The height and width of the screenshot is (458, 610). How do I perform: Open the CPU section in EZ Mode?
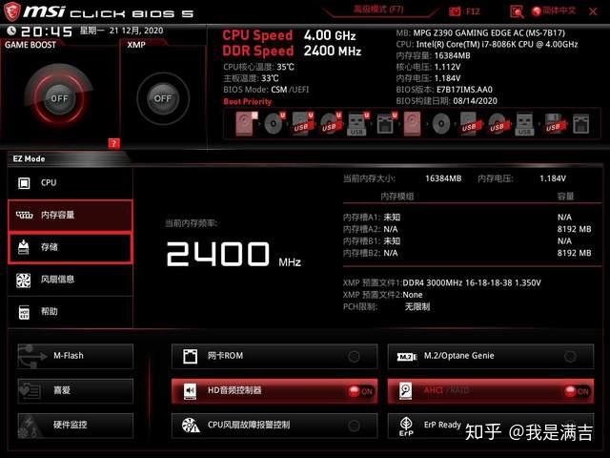(71, 182)
